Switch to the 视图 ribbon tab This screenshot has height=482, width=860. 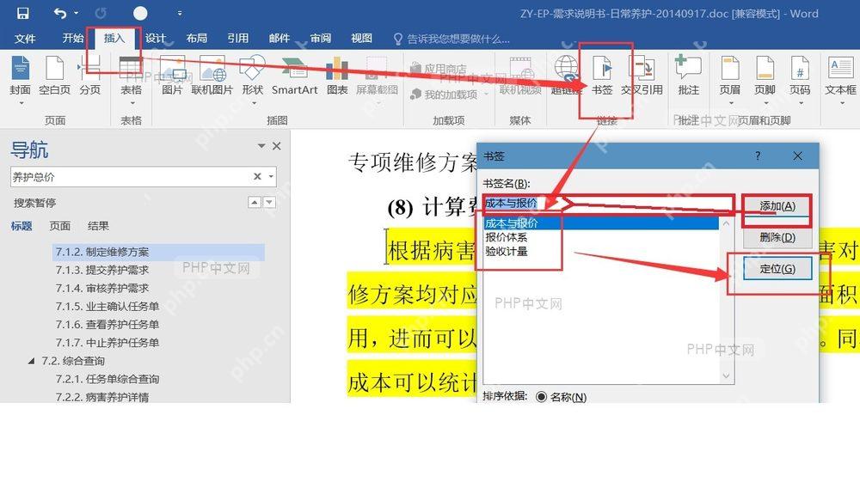click(361, 38)
